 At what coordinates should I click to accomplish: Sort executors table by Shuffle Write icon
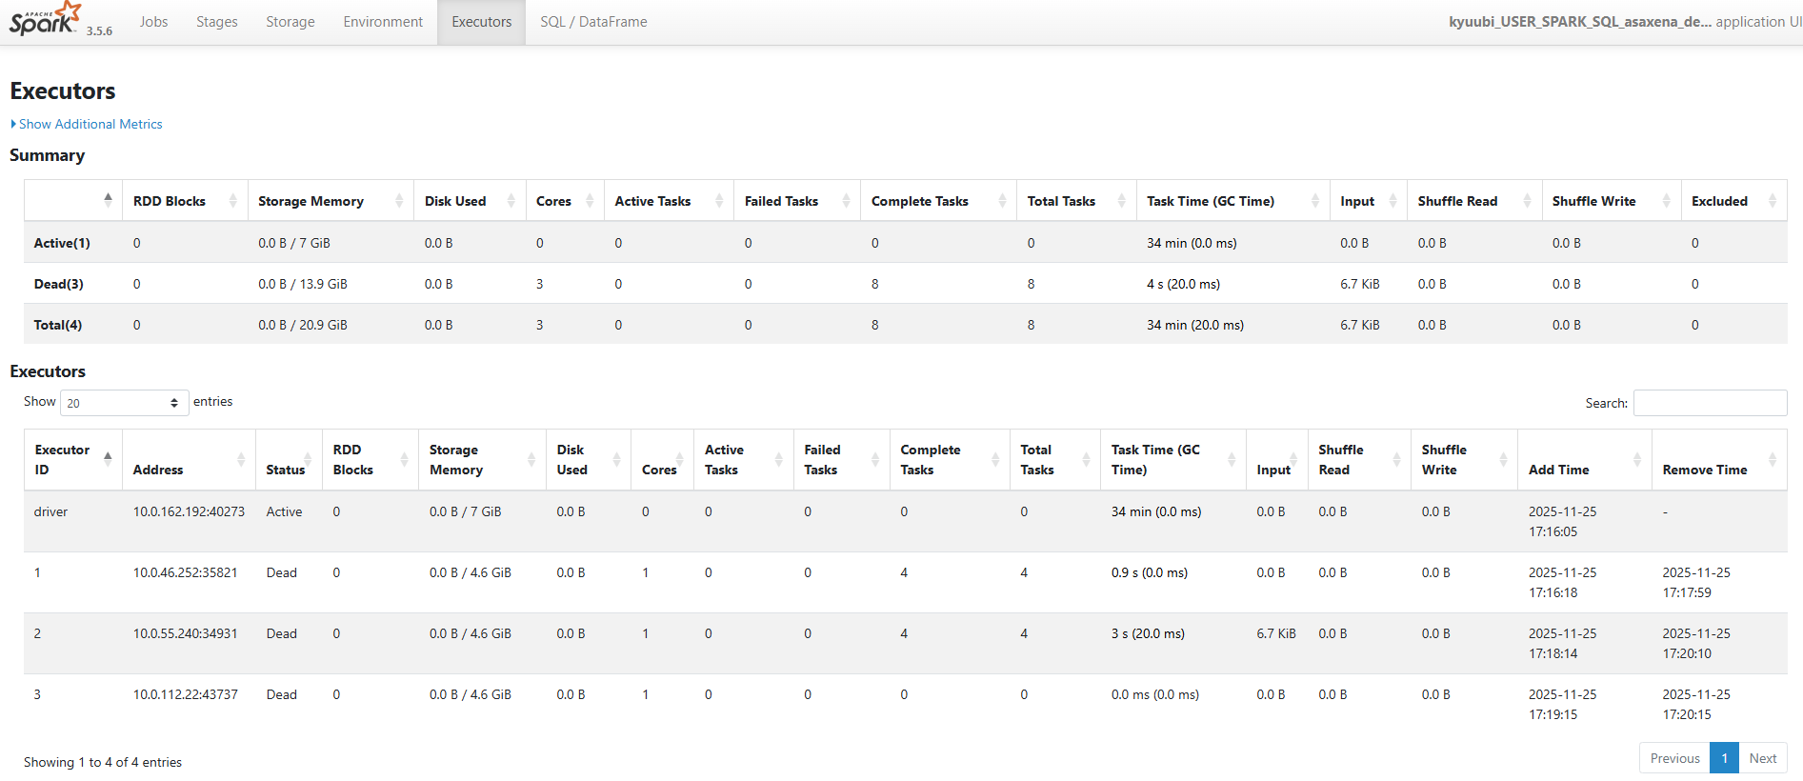(1503, 460)
